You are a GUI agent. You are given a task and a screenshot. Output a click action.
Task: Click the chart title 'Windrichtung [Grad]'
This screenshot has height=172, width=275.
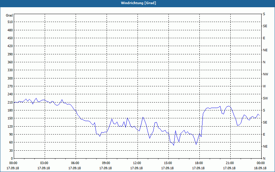click(x=139, y=3)
